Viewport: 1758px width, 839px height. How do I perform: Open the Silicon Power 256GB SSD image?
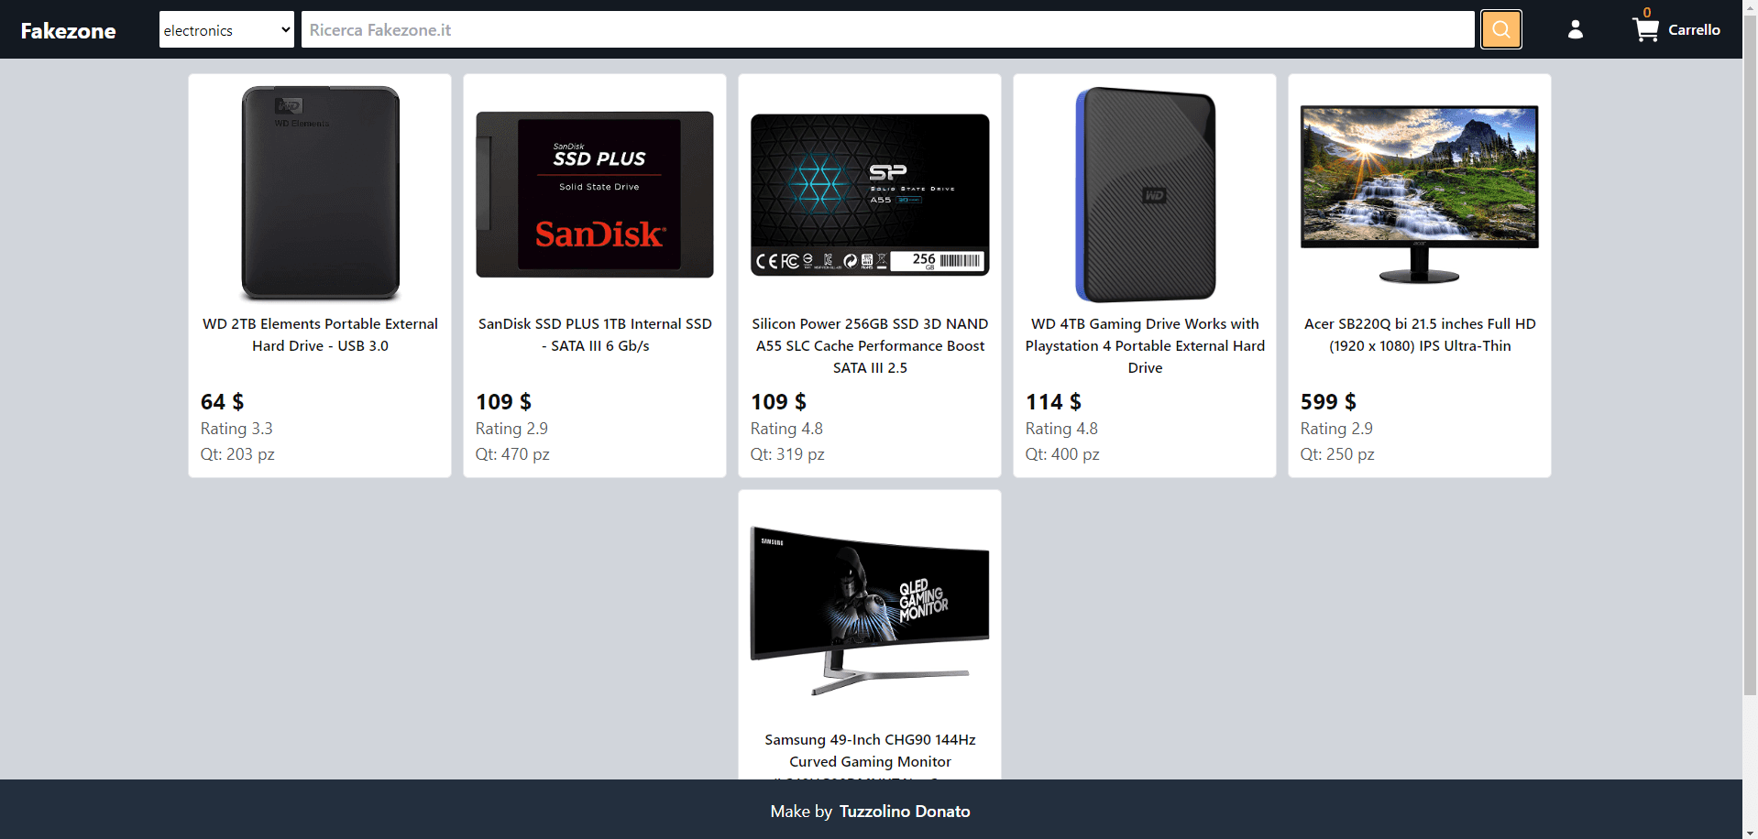point(870,193)
